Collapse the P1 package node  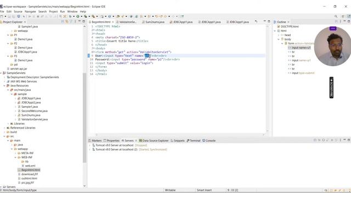(8, 35)
